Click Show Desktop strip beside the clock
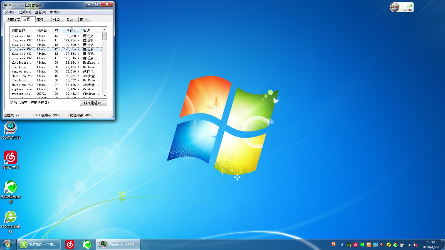The image size is (445, 250). point(443,244)
